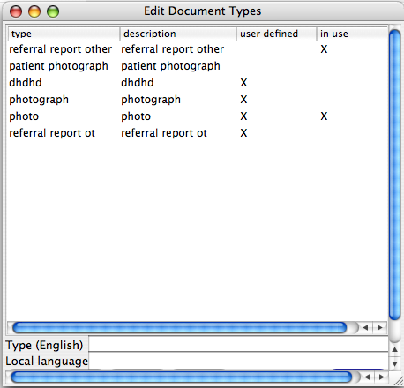Click the vertical scrollbar up arrow
Viewport: 404px width, 388px height.
(395, 349)
